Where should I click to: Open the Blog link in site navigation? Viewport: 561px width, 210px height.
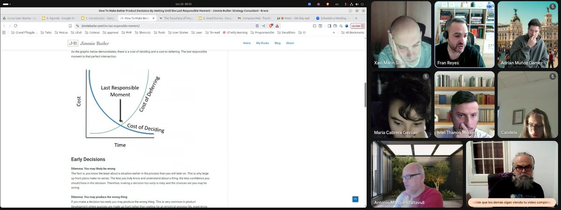pyautogui.click(x=278, y=43)
